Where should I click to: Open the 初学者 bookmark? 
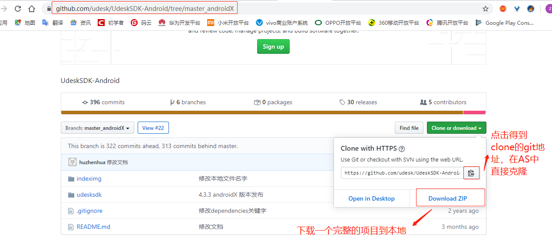click(111, 23)
